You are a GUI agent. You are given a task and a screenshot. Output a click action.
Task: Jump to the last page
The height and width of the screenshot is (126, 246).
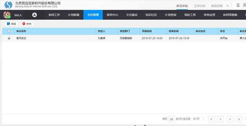239,119
